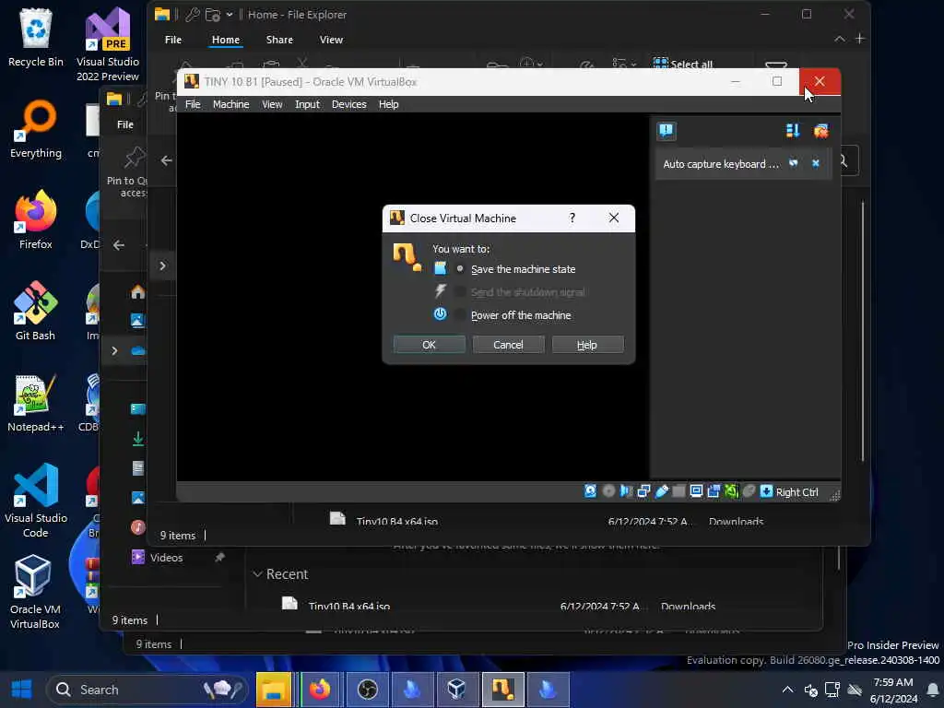Open File tab in the top File Explorer

click(172, 40)
